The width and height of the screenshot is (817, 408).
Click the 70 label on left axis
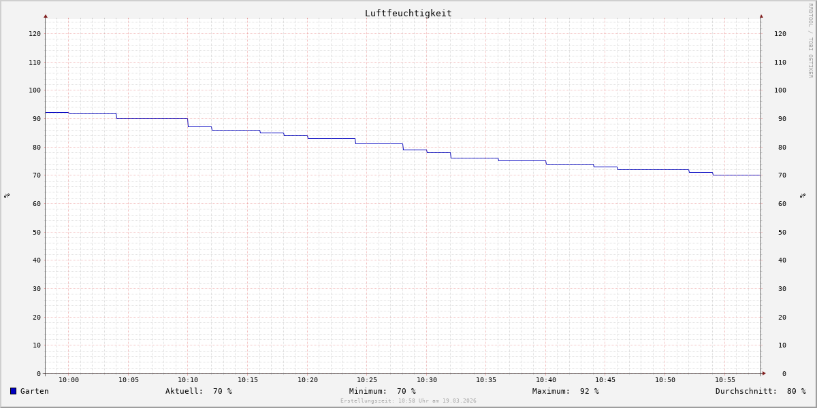[37, 175]
